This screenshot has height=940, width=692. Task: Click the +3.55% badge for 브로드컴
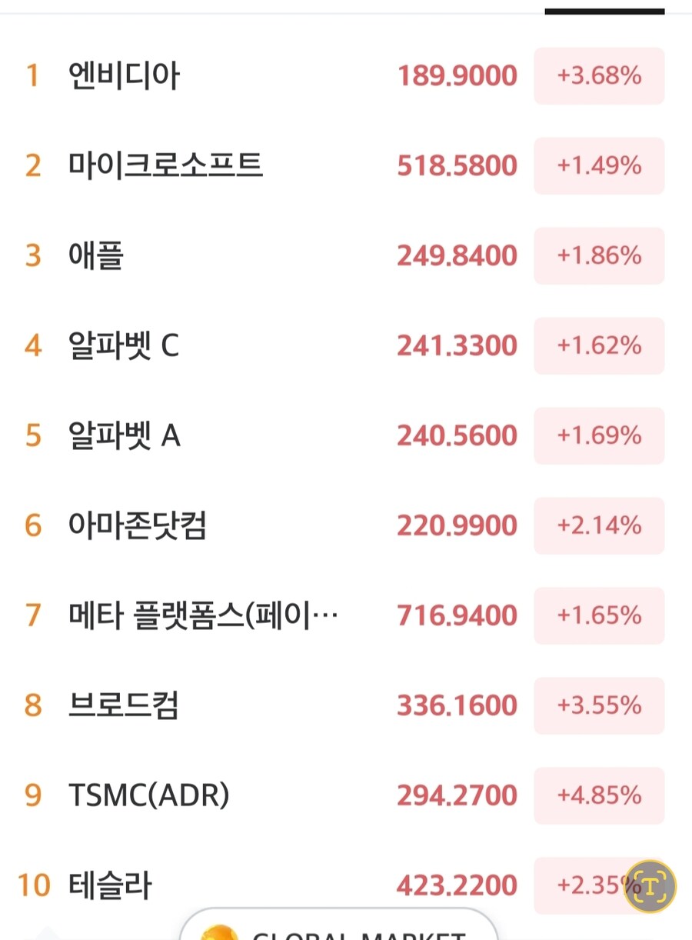(599, 706)
